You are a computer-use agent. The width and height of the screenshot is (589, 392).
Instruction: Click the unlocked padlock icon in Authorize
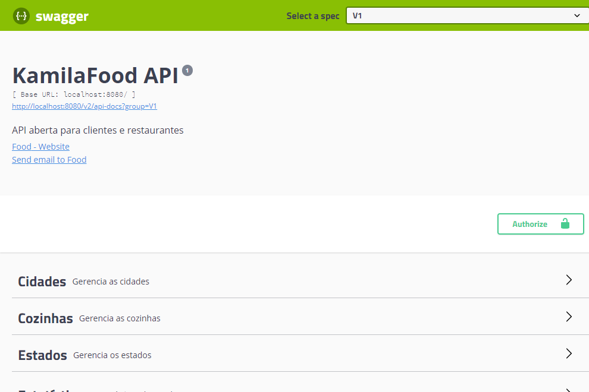[565, 224]
